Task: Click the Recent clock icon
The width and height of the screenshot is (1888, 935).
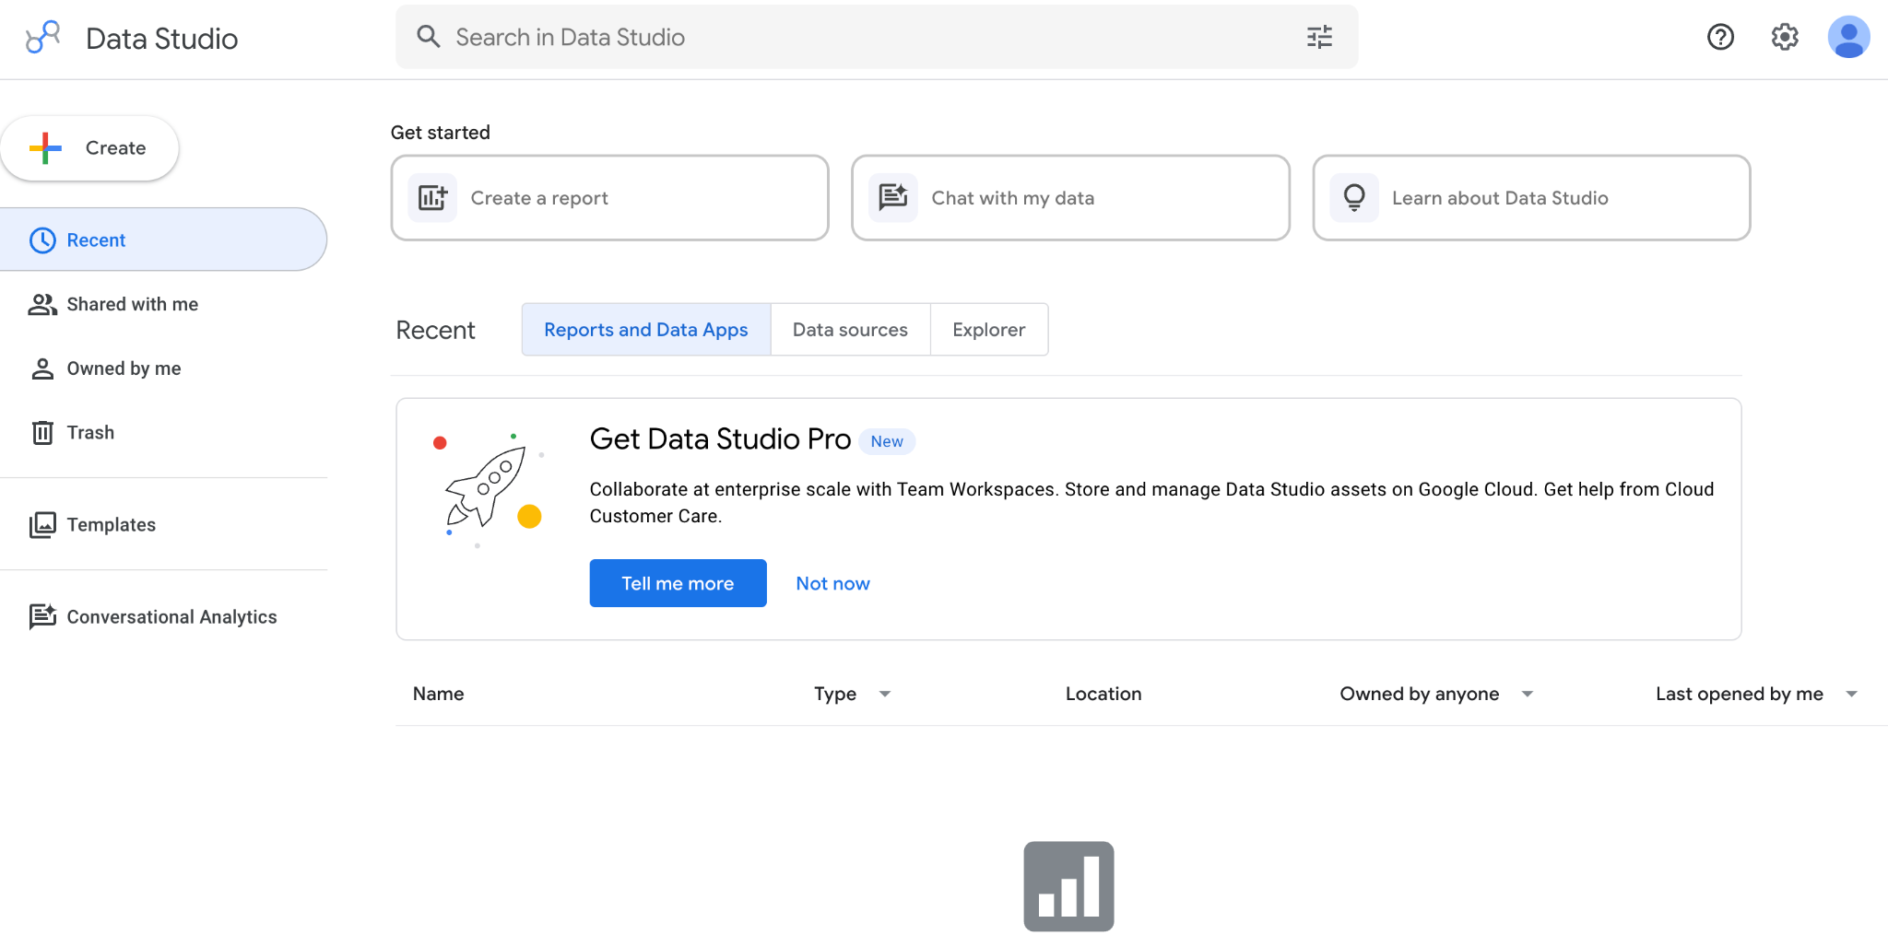Action: (42, 240)
